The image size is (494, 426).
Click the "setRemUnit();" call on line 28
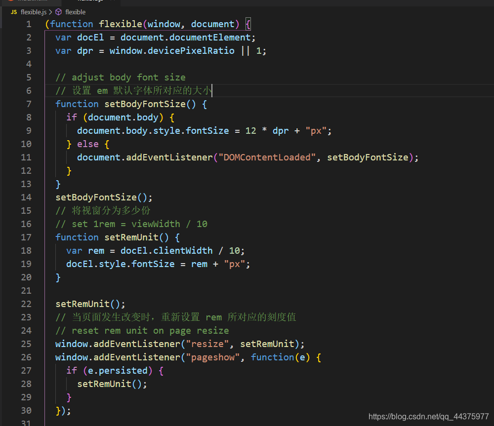[x=112, y=384]
